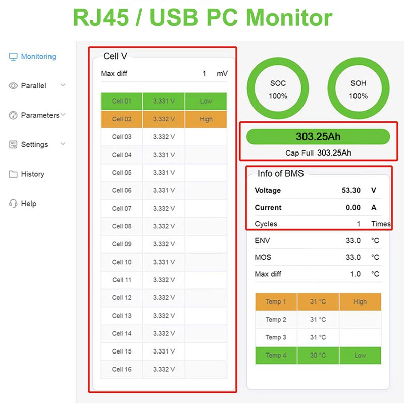Select the Cell 09 row
This screenshot has height=404, width=404.
[x=164, y=244]
